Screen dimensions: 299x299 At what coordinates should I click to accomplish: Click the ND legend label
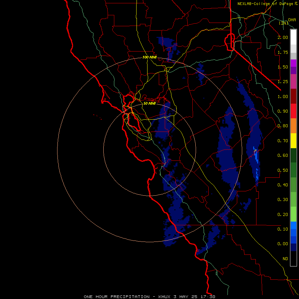285,259
